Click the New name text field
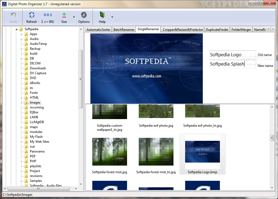Viewport: 278px width, 199px height. [232, 64]
